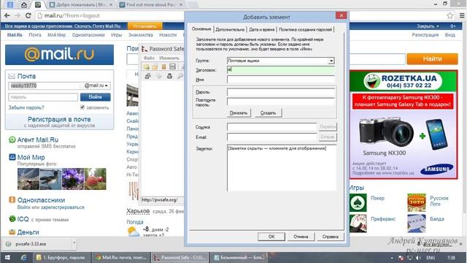Click the Open database icon in Password Safe toolbar
The image size is (467, 263).
155,66
